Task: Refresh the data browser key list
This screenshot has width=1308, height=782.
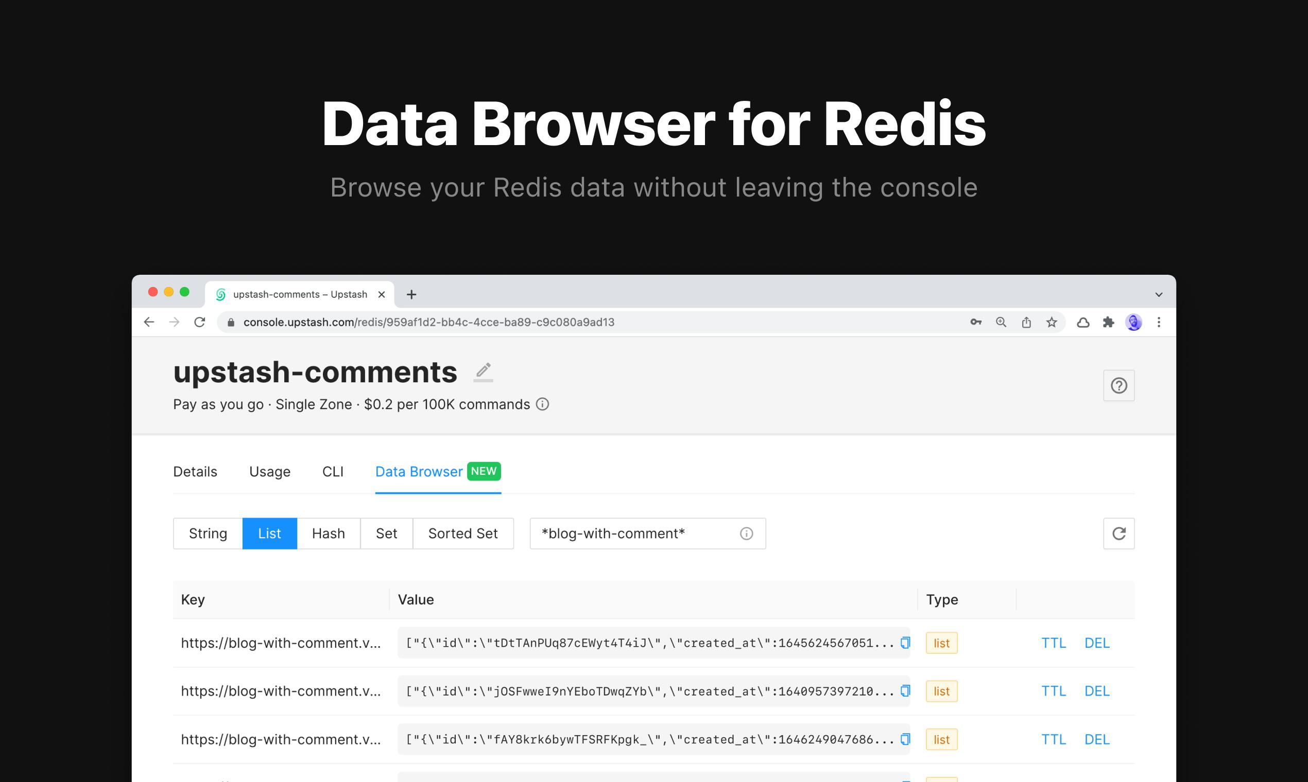Action: (x=1118, y=534)
